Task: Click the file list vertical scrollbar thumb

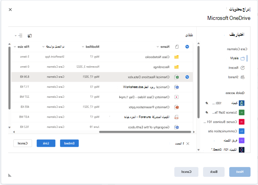Action: pyautogui.click(x=9, y=78)
